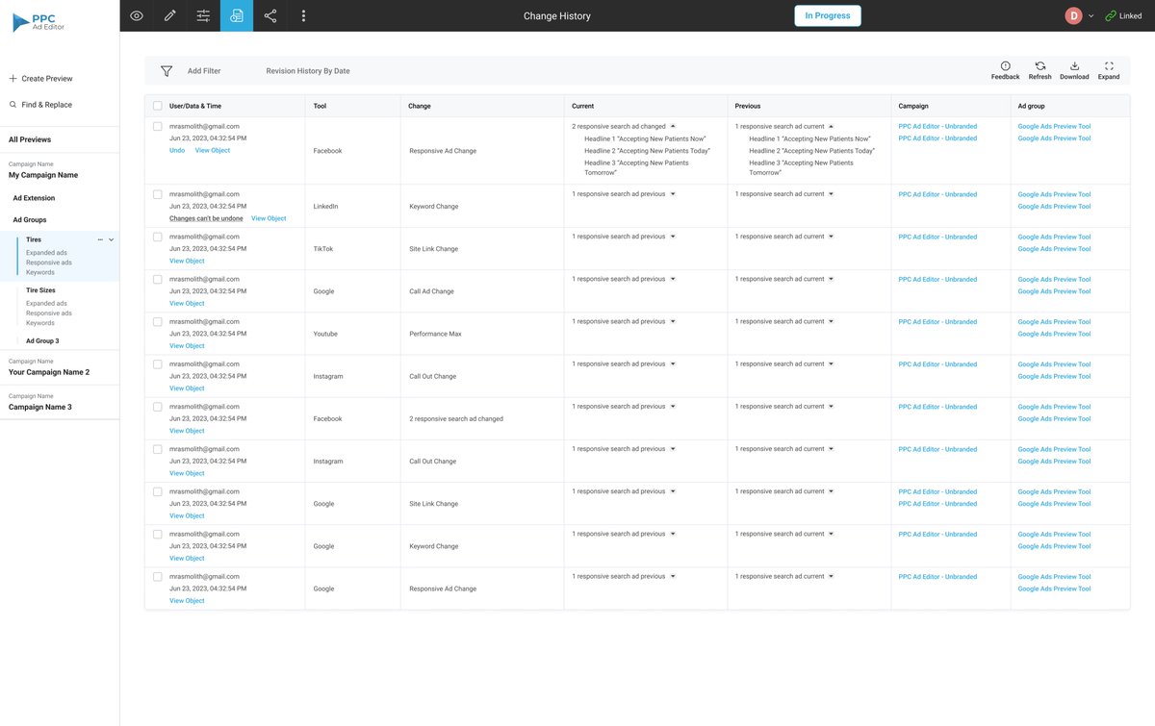Expand the Current arrow in LinkedIn row

[673, 194]
